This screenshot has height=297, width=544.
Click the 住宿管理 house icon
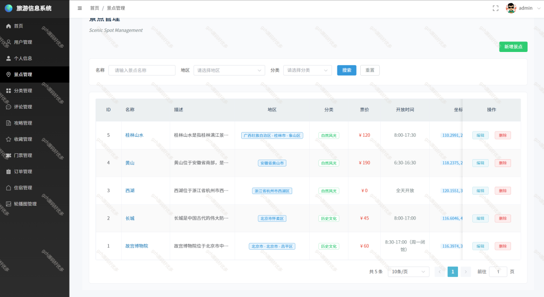(x=8, y=188)
